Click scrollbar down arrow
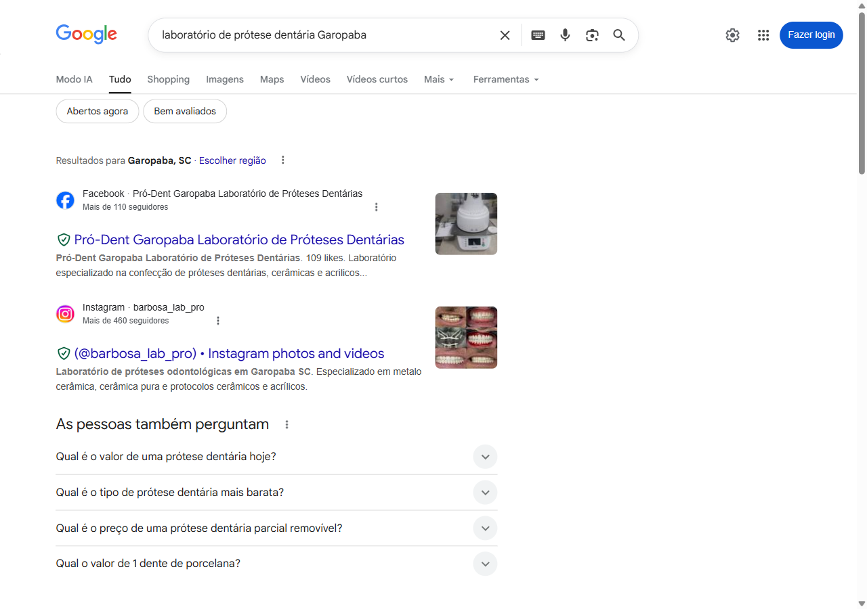This screenshot has width=867, height=609. [862, 603]
